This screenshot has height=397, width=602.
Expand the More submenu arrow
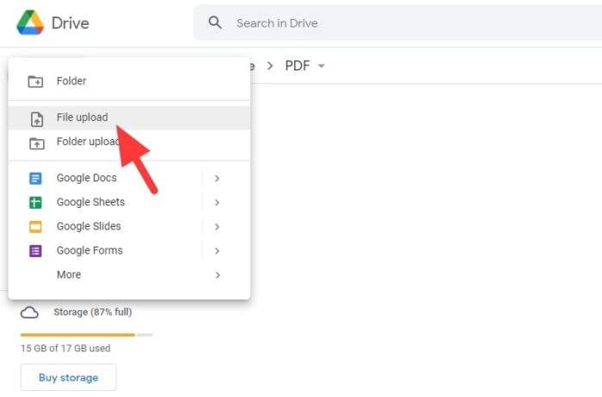(218, 275)
